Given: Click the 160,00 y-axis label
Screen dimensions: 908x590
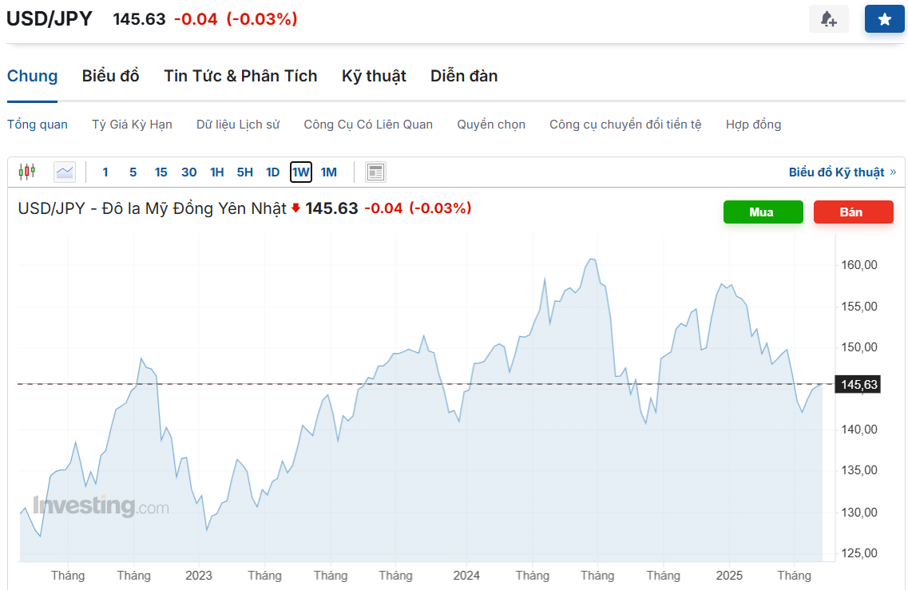Looking at the screenshot, I should [x=859, y=265].
